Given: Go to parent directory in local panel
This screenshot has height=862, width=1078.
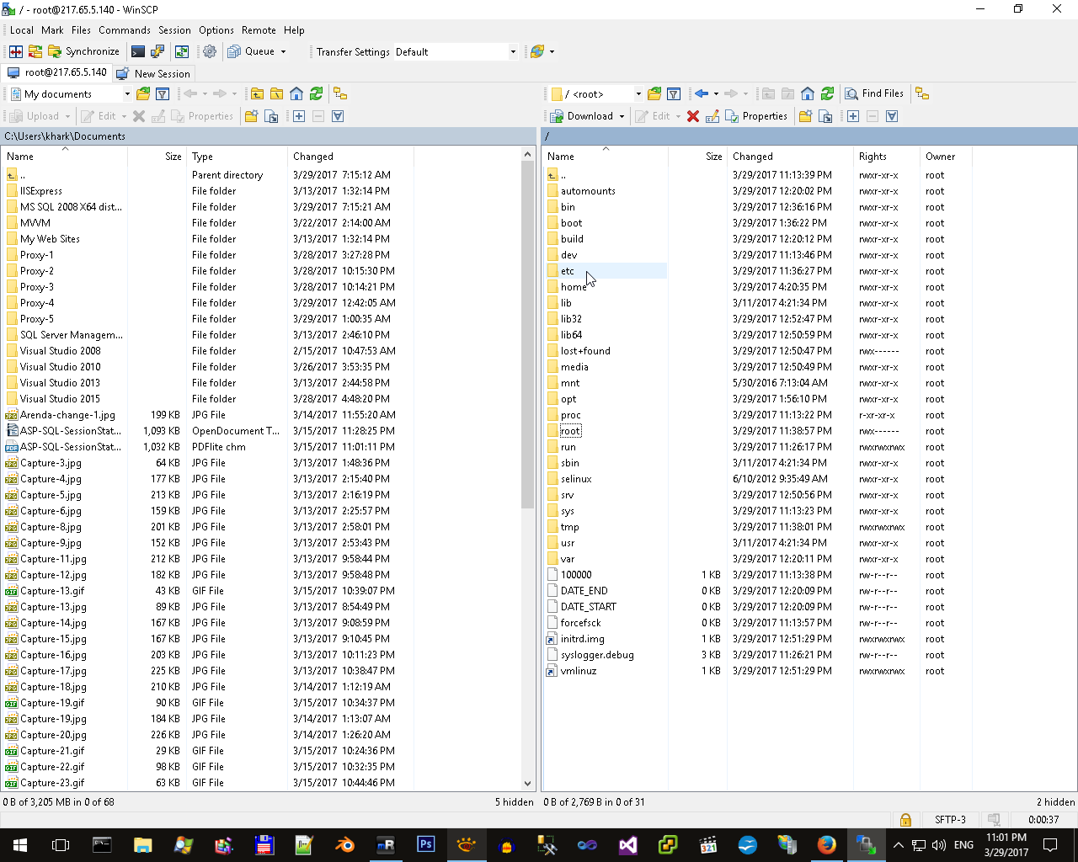Looking at the screenshot, I should tap(257, 94).
